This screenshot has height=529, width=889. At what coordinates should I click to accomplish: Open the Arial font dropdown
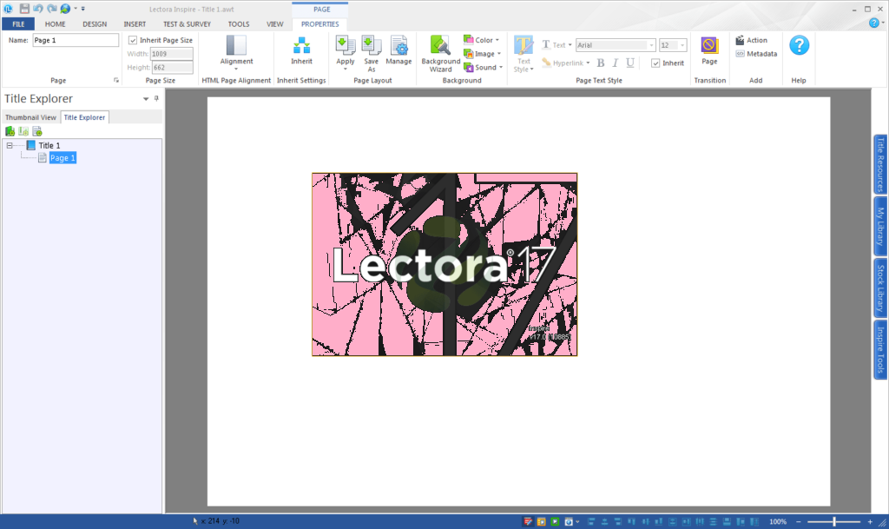pos(651,45)
